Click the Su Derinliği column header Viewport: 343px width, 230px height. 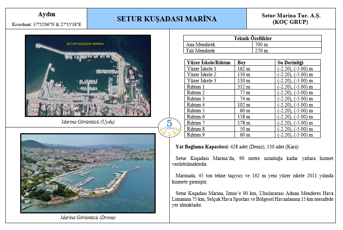pyautogui.click(x=298, y=63)
